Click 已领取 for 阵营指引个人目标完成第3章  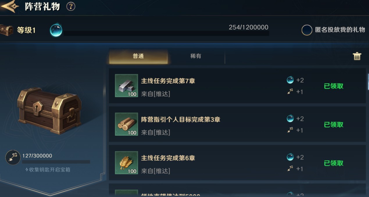tap(334, 125)
